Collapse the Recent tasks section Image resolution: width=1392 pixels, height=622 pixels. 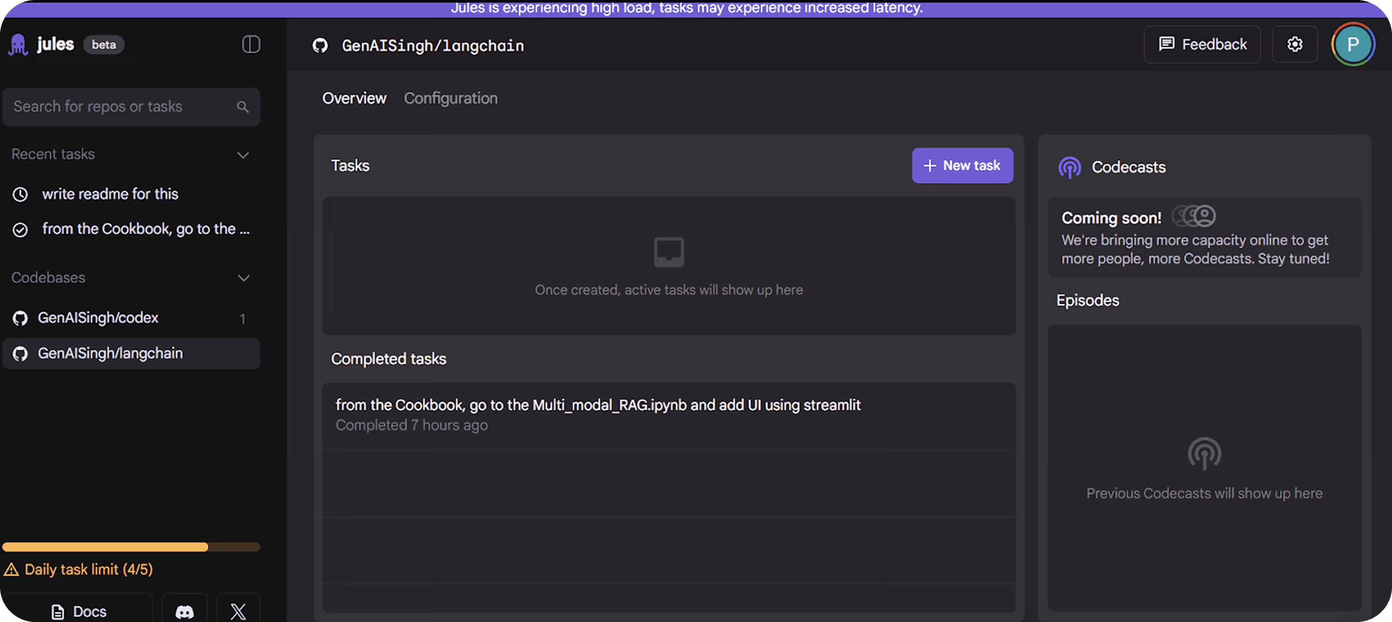click(x=243, y=155)
